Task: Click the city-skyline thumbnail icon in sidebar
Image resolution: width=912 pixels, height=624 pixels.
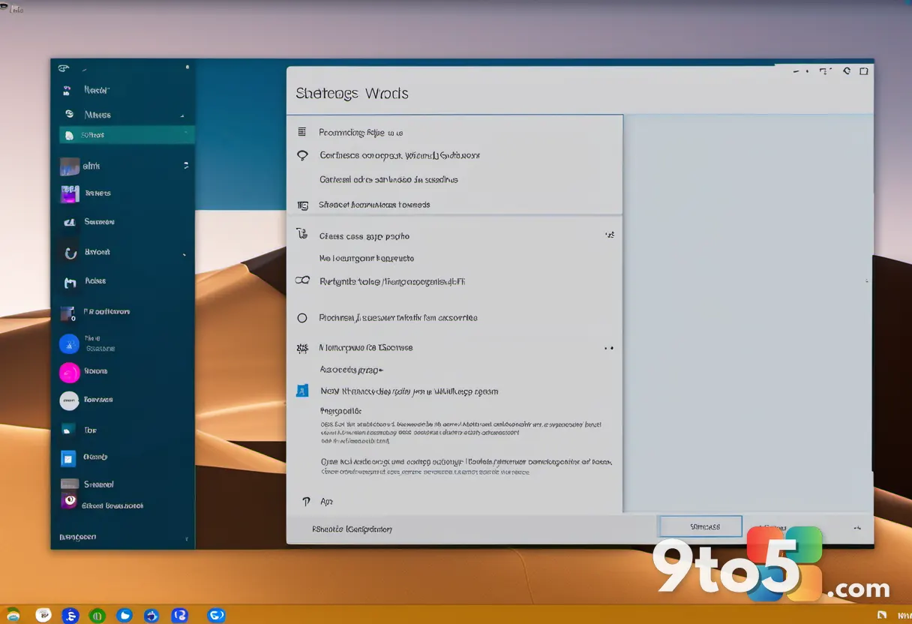Action: pos(69,166)
